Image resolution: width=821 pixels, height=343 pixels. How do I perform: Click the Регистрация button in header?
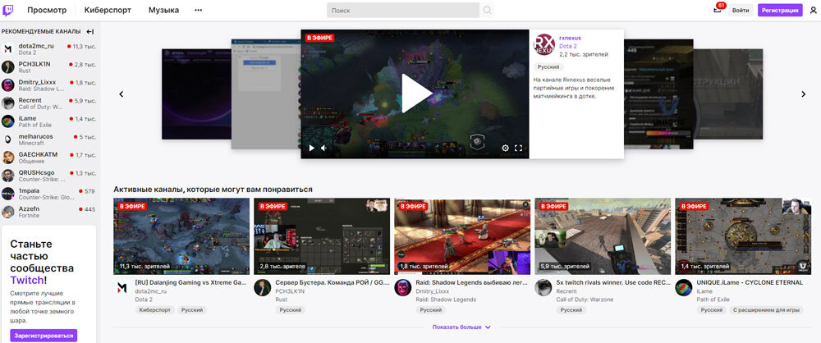(780, 11)
